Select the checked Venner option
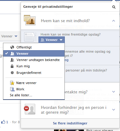The width and height of the screenshot is (120, 131). coord(34,54)
